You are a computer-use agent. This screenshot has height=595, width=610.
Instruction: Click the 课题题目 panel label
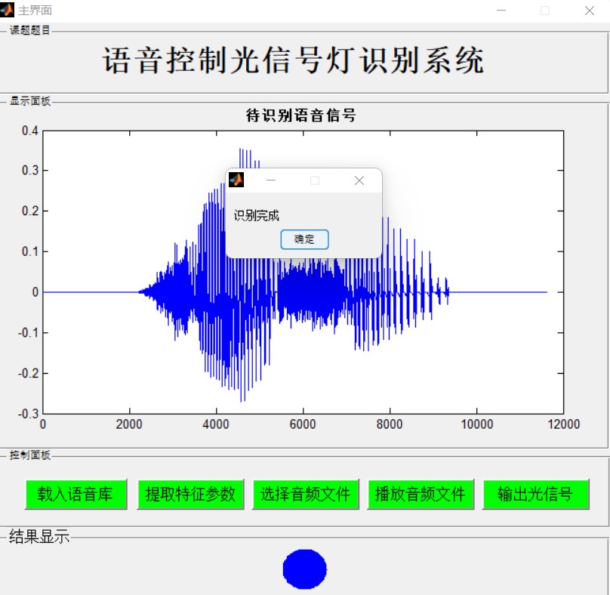(x=30, y=30)
